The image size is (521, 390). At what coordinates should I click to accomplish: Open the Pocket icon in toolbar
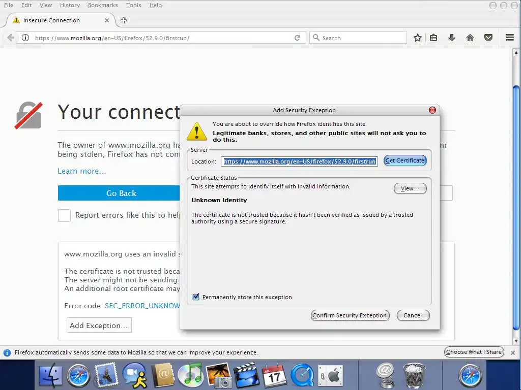pyautogui.click(x=488, y=38)
